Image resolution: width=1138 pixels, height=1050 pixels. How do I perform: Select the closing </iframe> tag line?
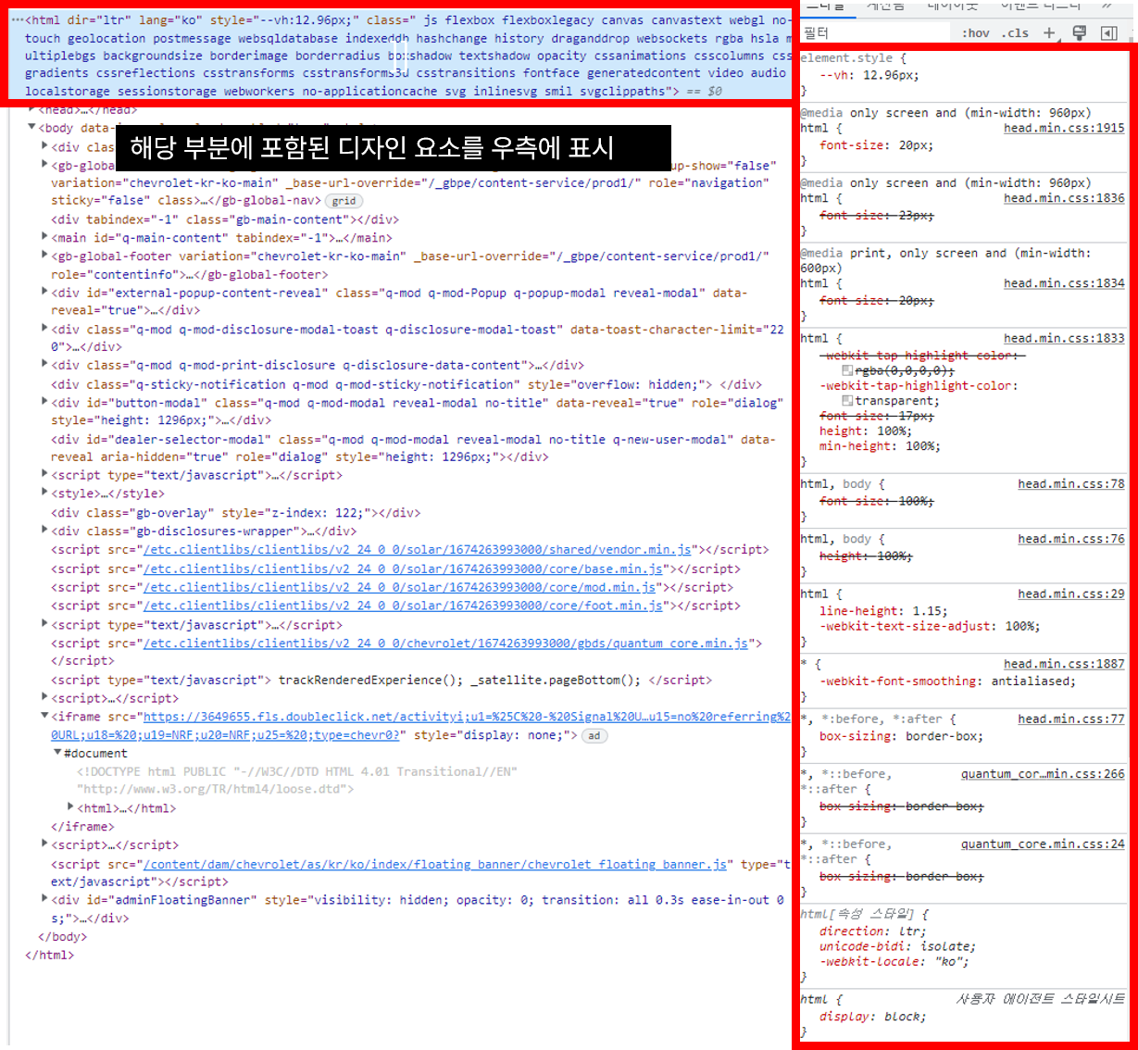point(82,827)
